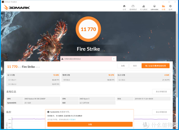Image resolution: width=179 pixels, height=130 pixels.
Task: Click the physics score value 18 270
Action: pos(111,75)
